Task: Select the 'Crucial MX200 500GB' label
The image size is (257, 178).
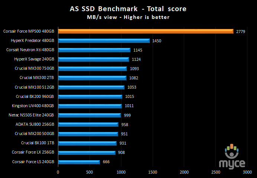Action: point(35,133)
